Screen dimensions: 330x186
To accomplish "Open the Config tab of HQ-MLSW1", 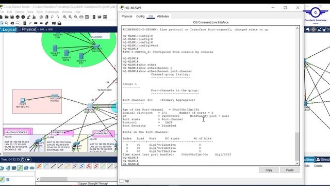I will click(x=140, y=16).
